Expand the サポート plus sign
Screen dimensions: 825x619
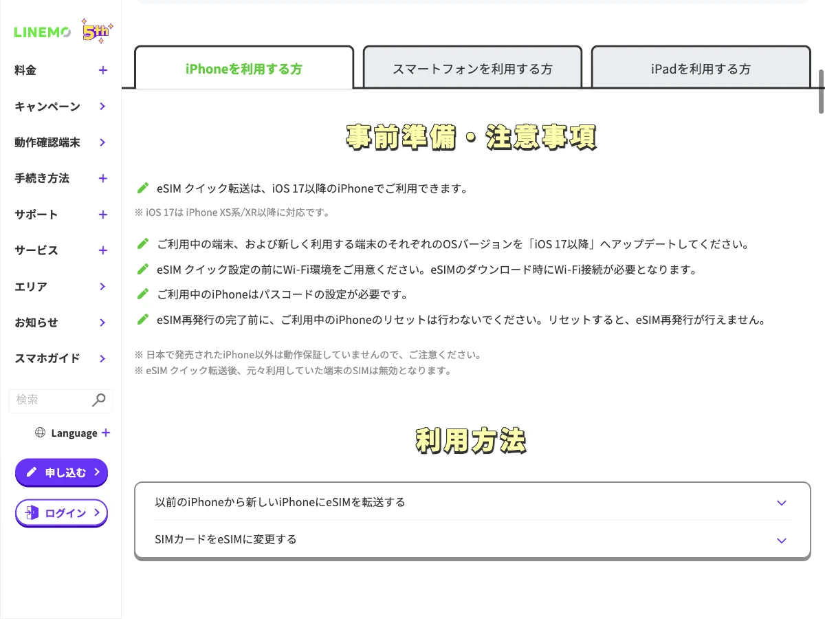pyautogui.click(x=103, y=215)
